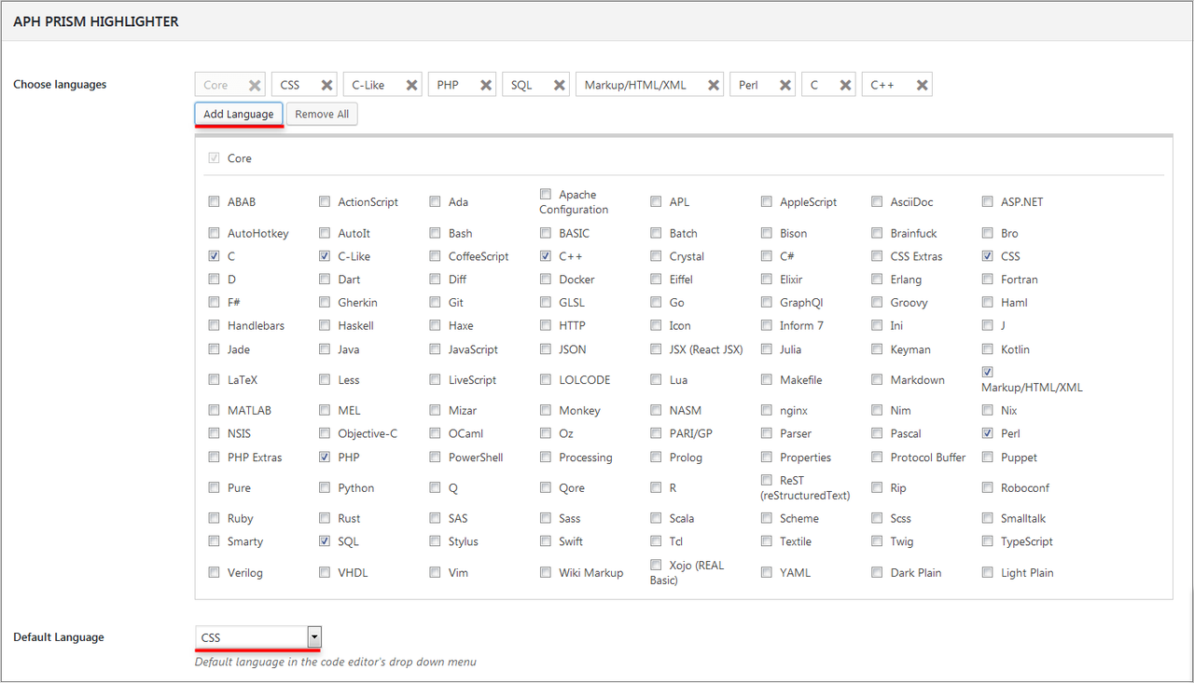Click the Add Language button

click(239, 114)
